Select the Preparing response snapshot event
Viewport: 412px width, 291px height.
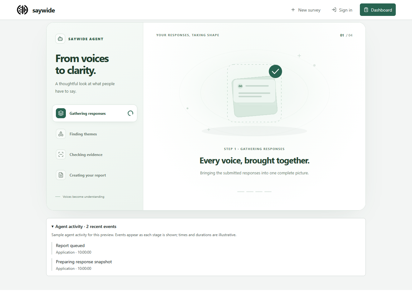(x=84, y=265)
